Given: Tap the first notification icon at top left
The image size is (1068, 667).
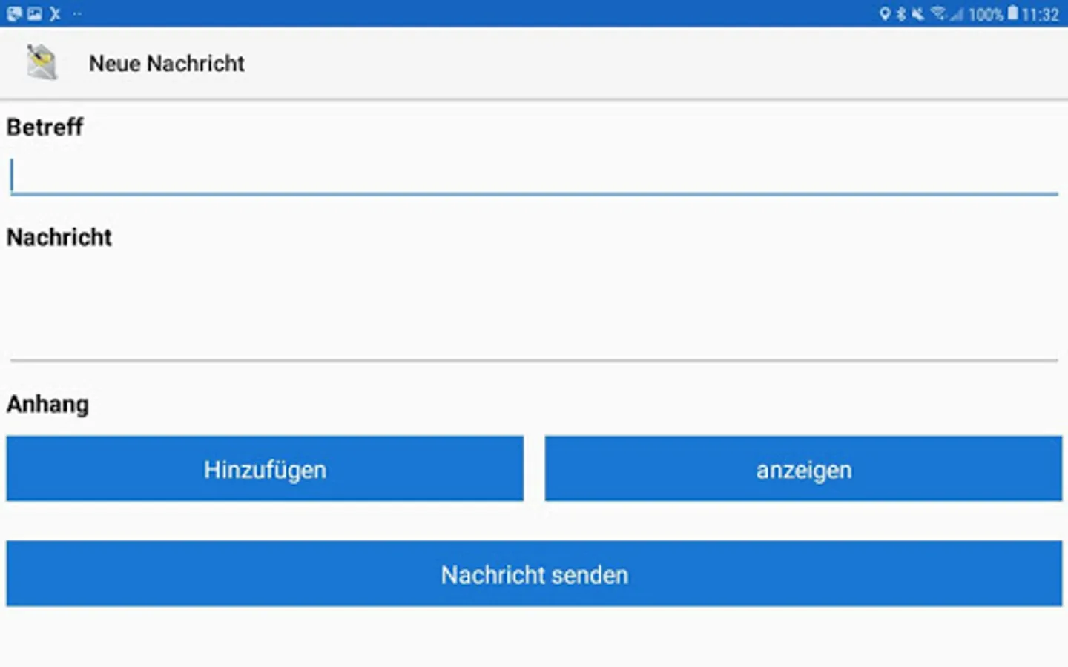Looking at the screenshot, I should click(x=14, y=14).
